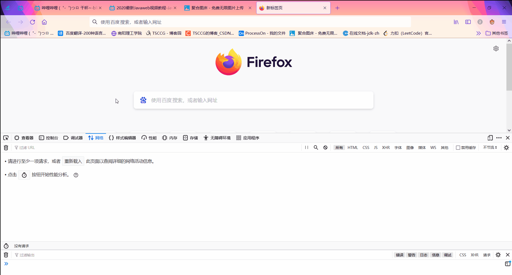
Task: Open console settings gear
Action: 498,255
